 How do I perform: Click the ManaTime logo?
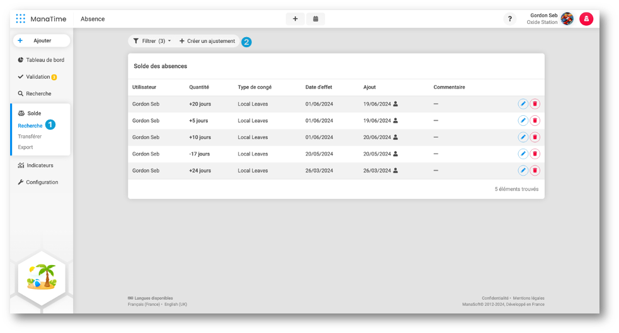[41, 19]
